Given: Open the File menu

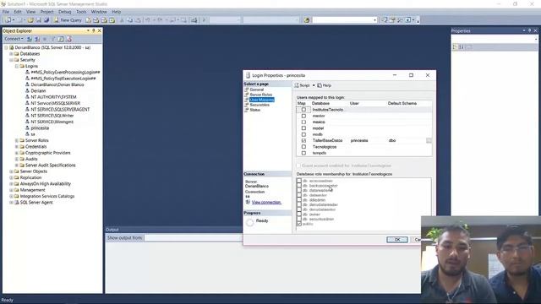Looking at the screenshot, I should click(6, 12).
